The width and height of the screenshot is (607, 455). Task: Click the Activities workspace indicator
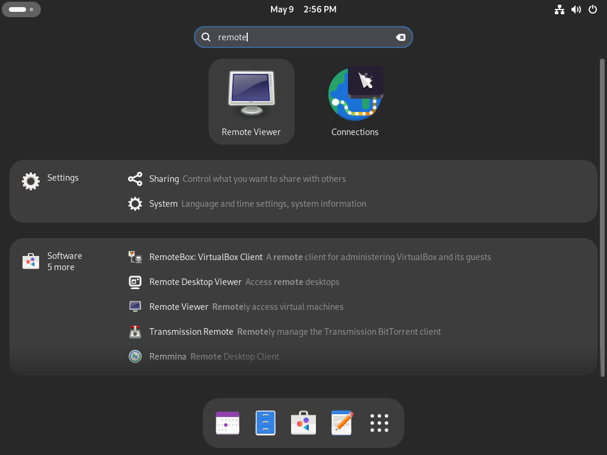(21, 9)
